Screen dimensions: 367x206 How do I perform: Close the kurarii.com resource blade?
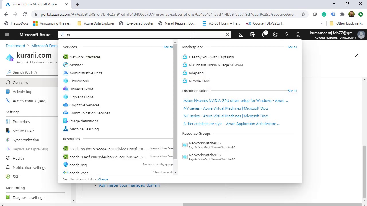[x=357, y=55]
